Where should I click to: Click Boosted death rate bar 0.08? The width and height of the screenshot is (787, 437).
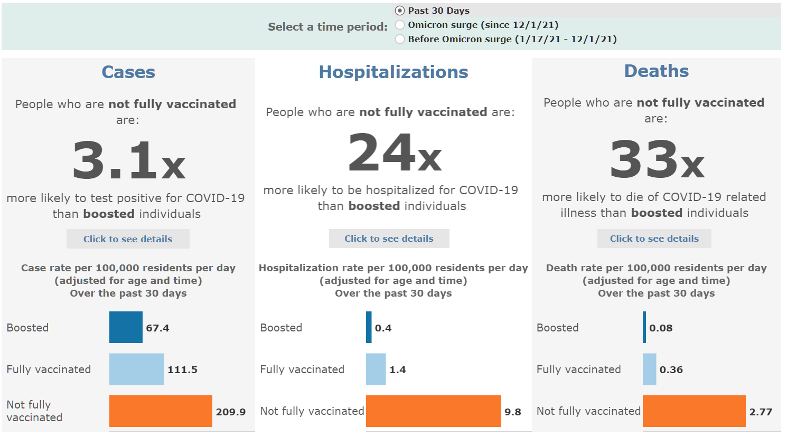(644, 327)
